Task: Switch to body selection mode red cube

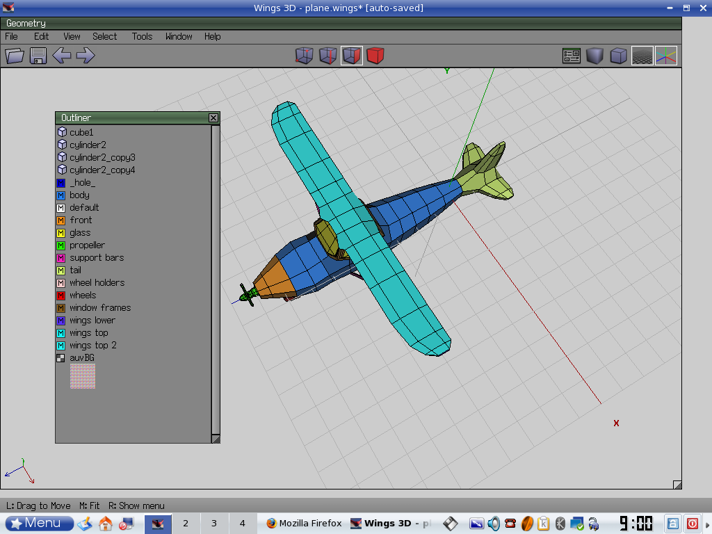Action: tap(375, 56)
